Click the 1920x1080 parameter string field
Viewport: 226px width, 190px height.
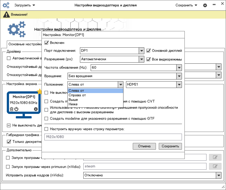click(113, 137)
